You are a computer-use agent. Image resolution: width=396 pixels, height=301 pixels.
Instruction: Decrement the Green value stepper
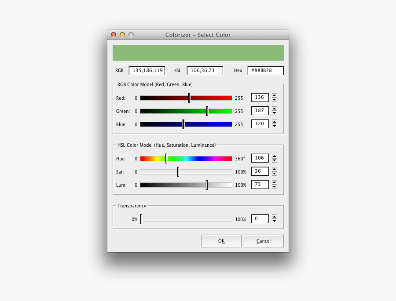pyautogui.click(x=275, y=112)
